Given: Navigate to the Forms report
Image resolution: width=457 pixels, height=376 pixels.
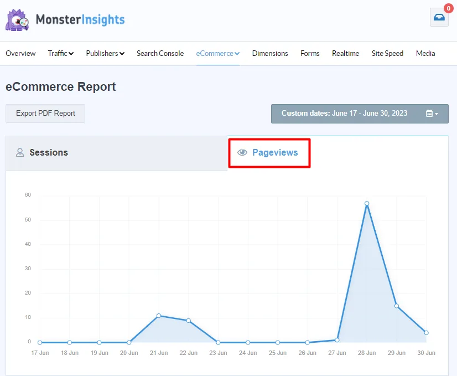Looking at the screenshot, I should [310, 53].
